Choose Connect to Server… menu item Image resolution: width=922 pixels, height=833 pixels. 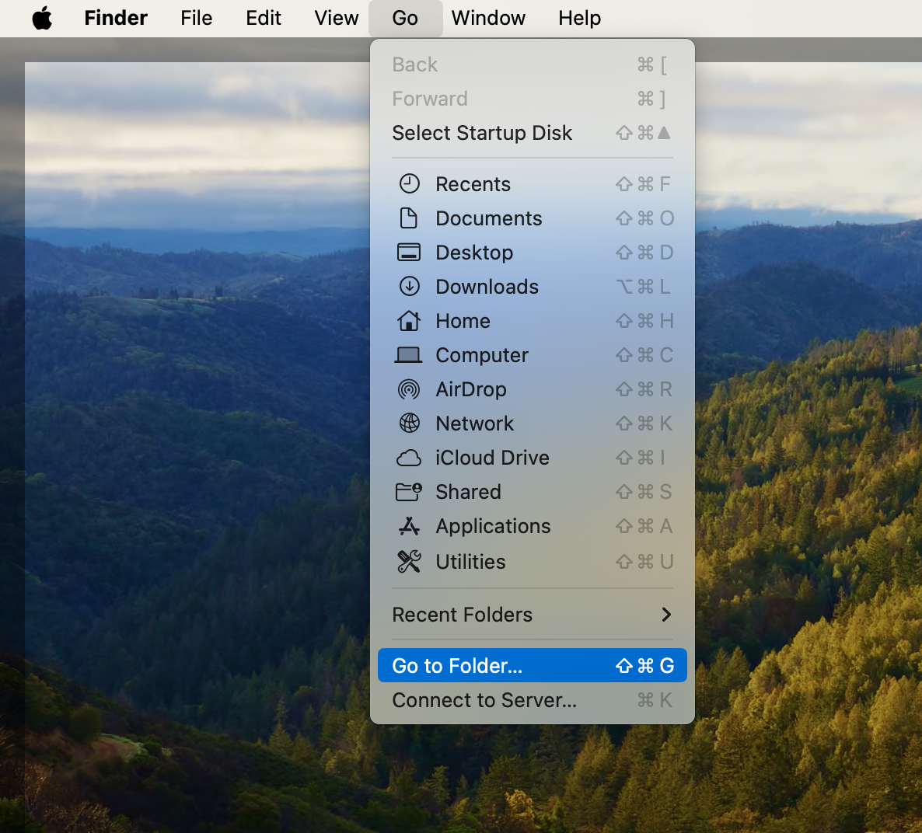[x=533, y=699]
